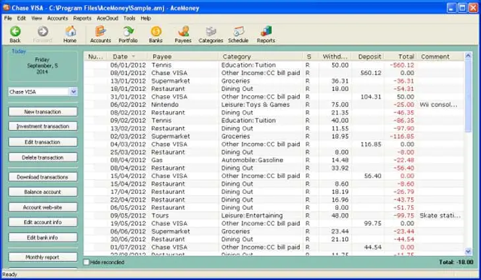Click the Monthly report button
481x280 pixels.
coord(43,257)
